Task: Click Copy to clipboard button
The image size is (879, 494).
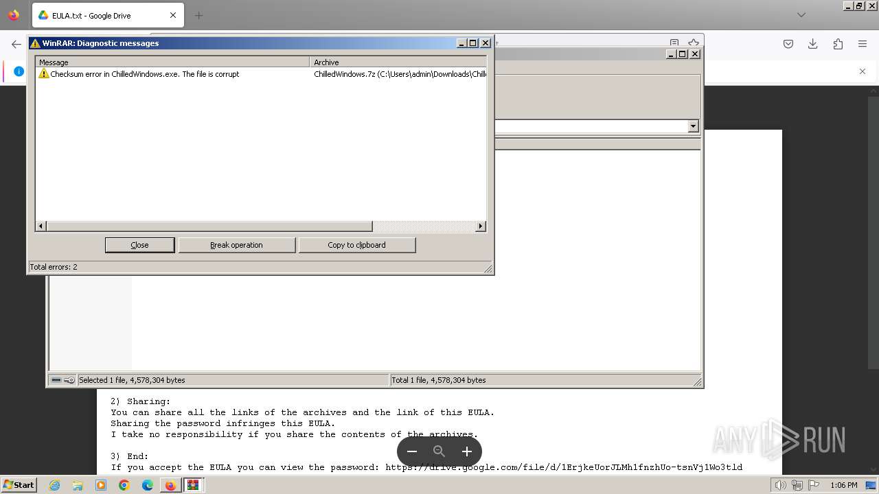Action: [356, 245]
